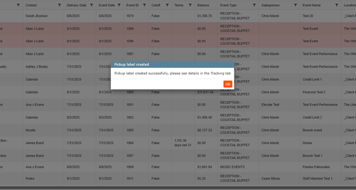356x190 pixels.
Task: Select the Elecate Test salesperson cell
Action: 270,105
